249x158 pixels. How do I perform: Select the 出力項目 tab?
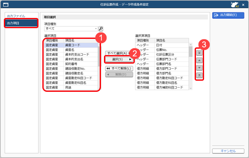pyautogui.click(x=21, y=23)
